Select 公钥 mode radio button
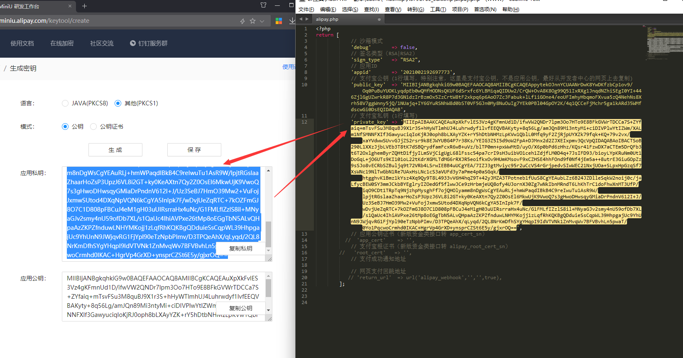Screen dimensions: 683x358 (65, 127)
